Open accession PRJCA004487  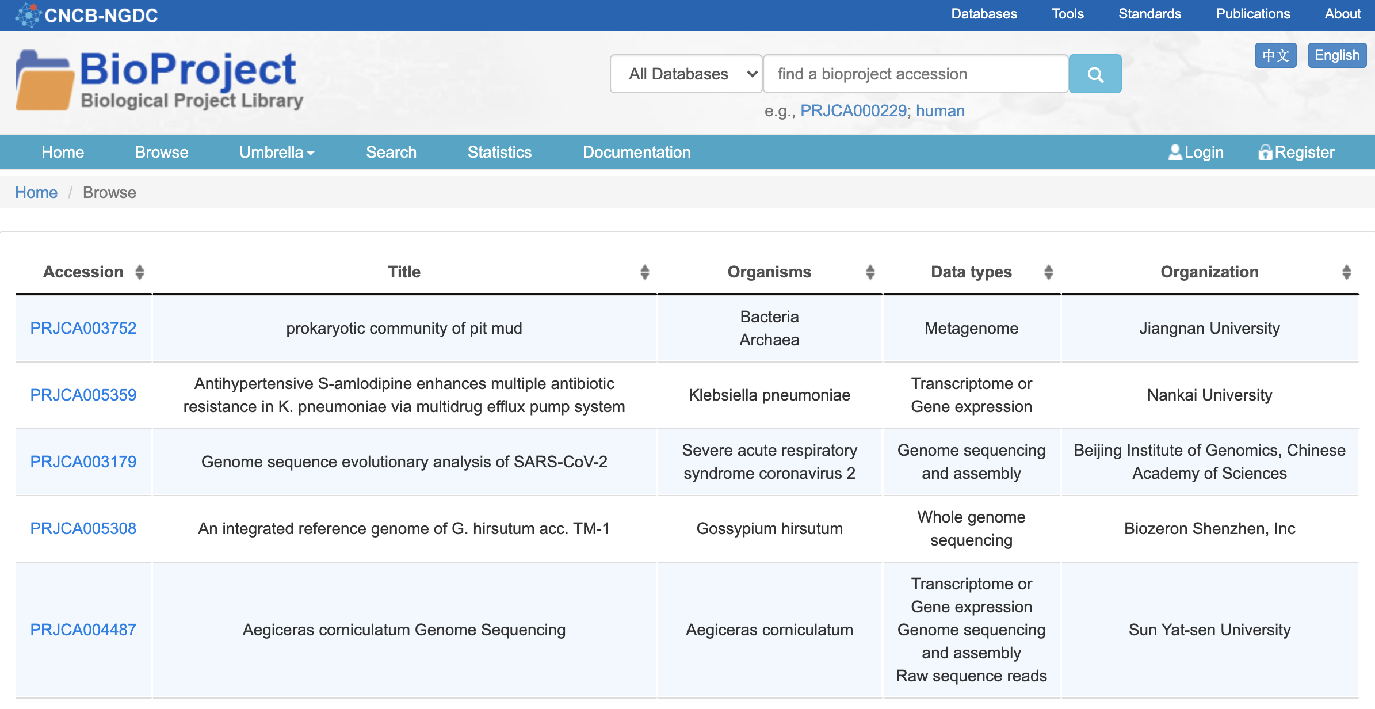(x=83, y=630)
